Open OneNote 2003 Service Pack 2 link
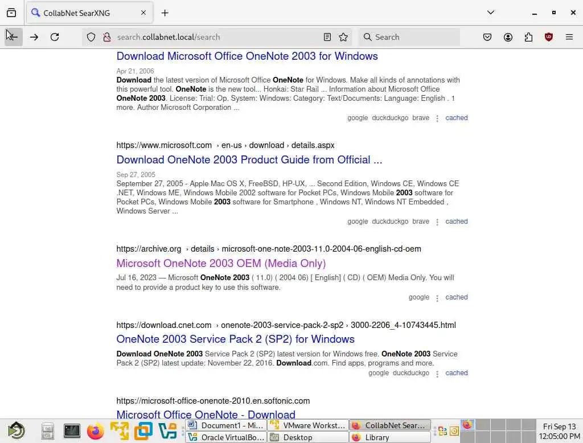This screenshot has width=583, height=443. (235, 339)
